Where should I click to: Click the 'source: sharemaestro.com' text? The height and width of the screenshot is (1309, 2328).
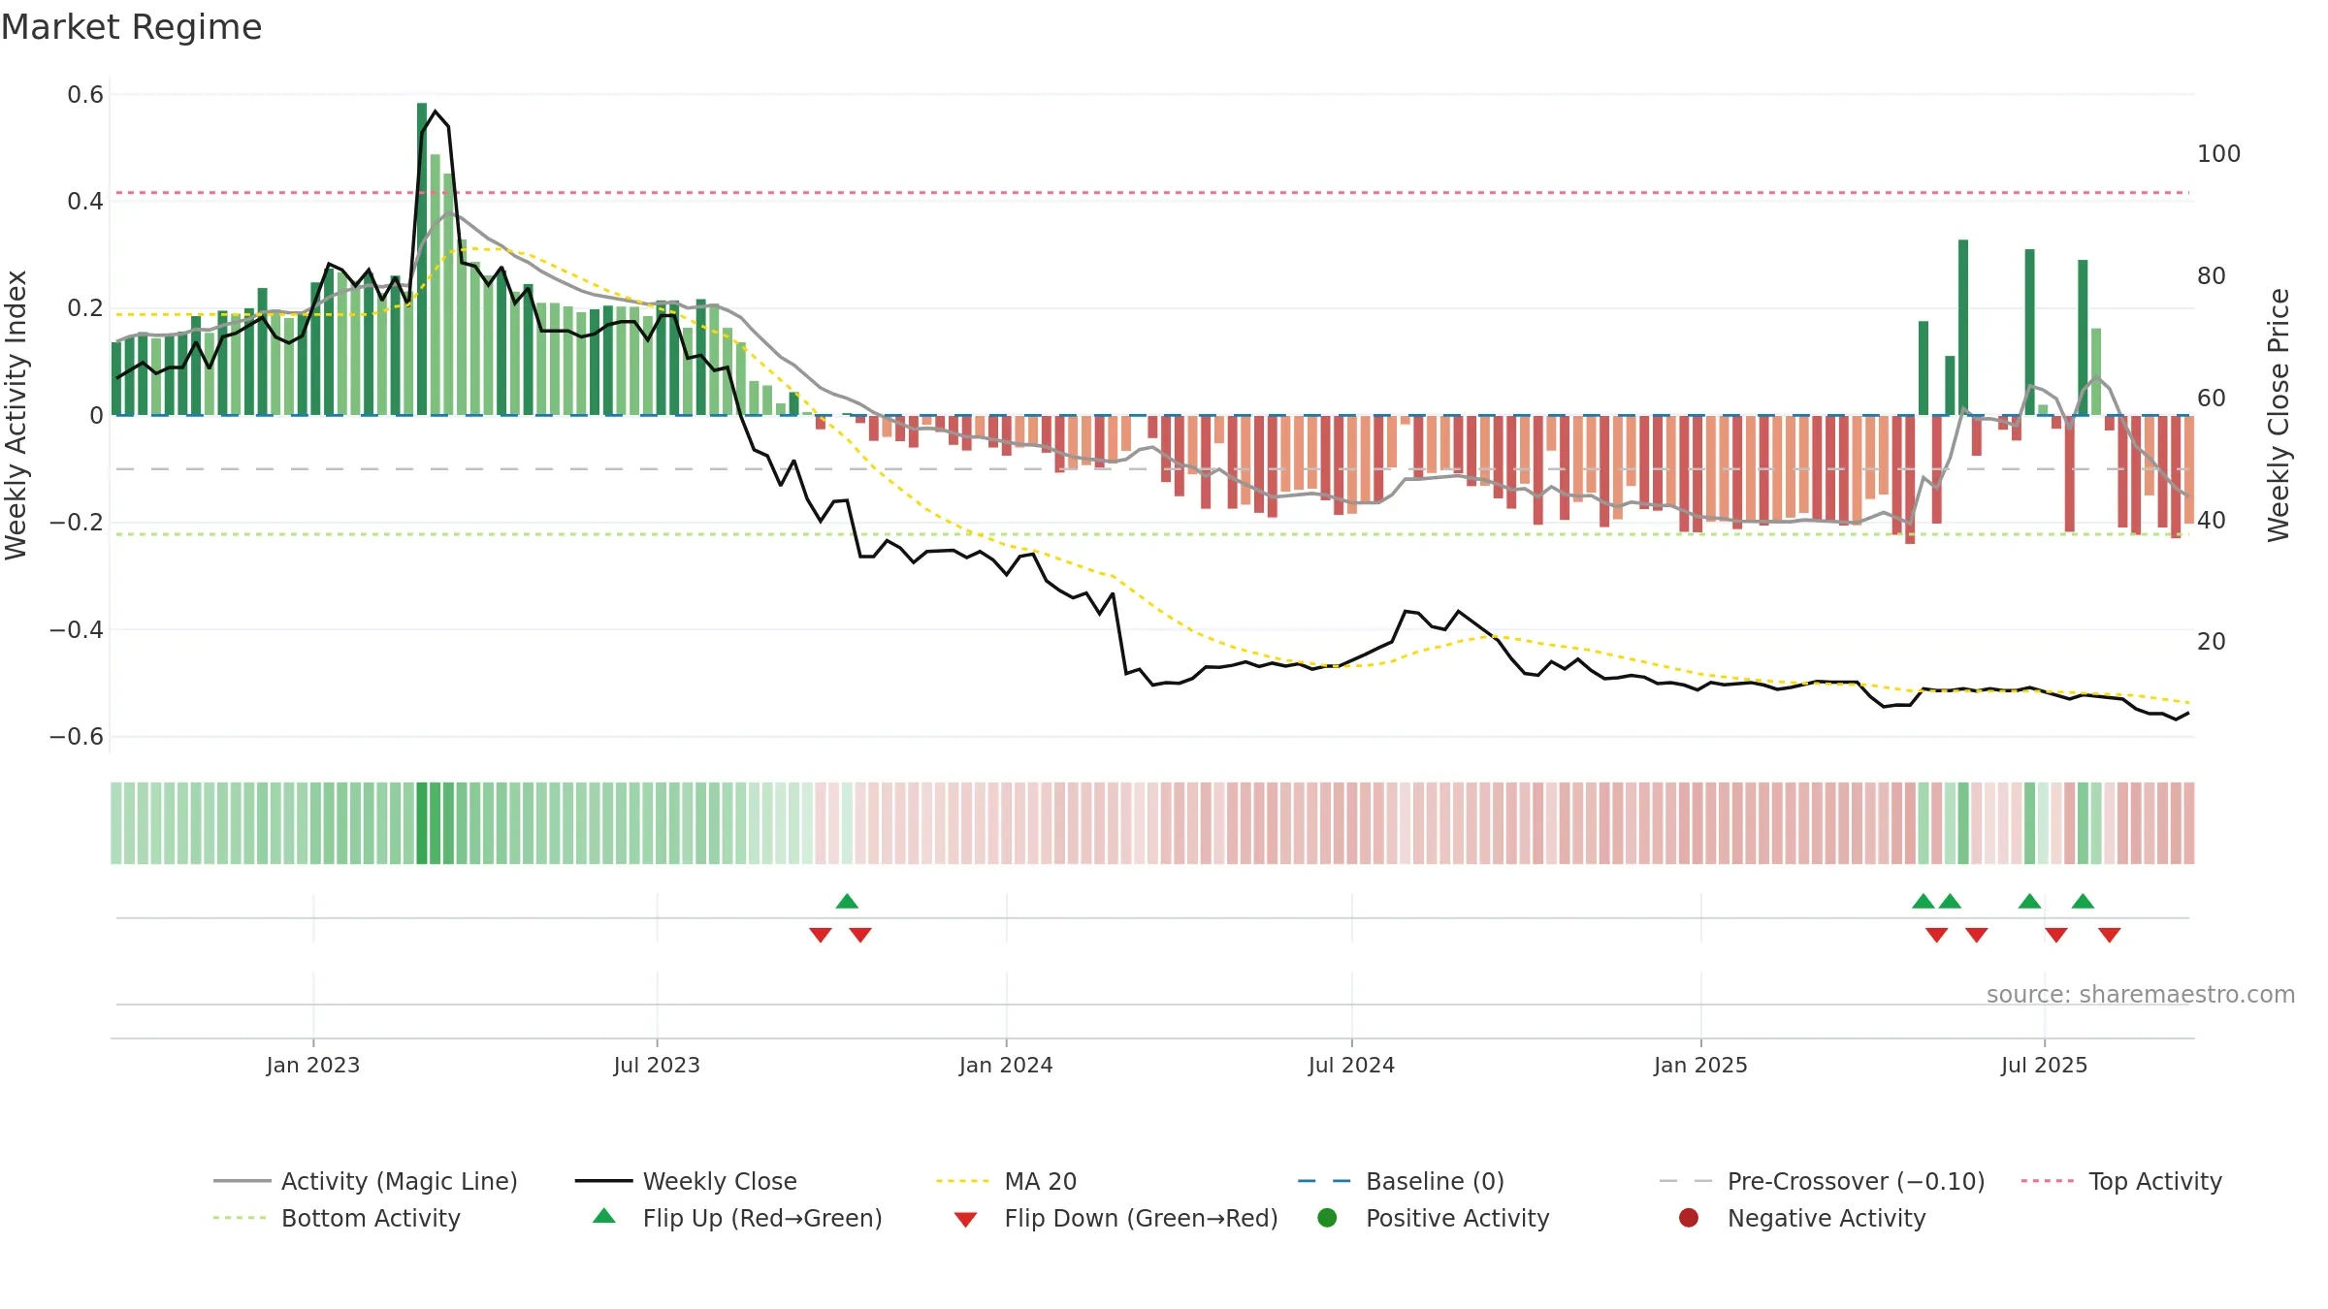2141,994
